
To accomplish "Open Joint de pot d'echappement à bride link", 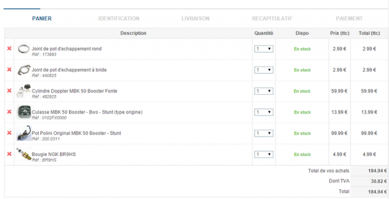I will tap(69, 70).
